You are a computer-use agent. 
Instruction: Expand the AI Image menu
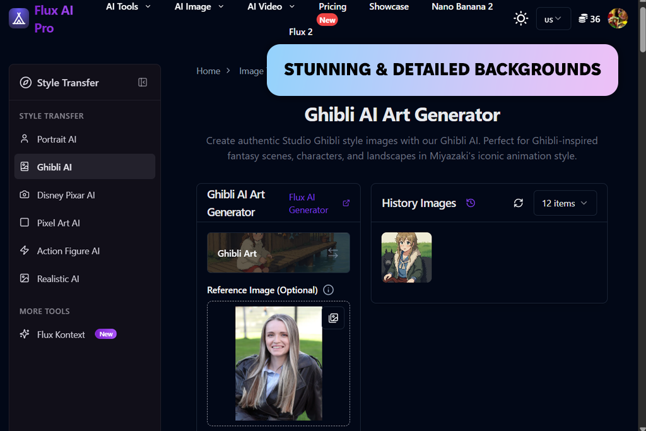pyautogui.click(x=199, y=6)
